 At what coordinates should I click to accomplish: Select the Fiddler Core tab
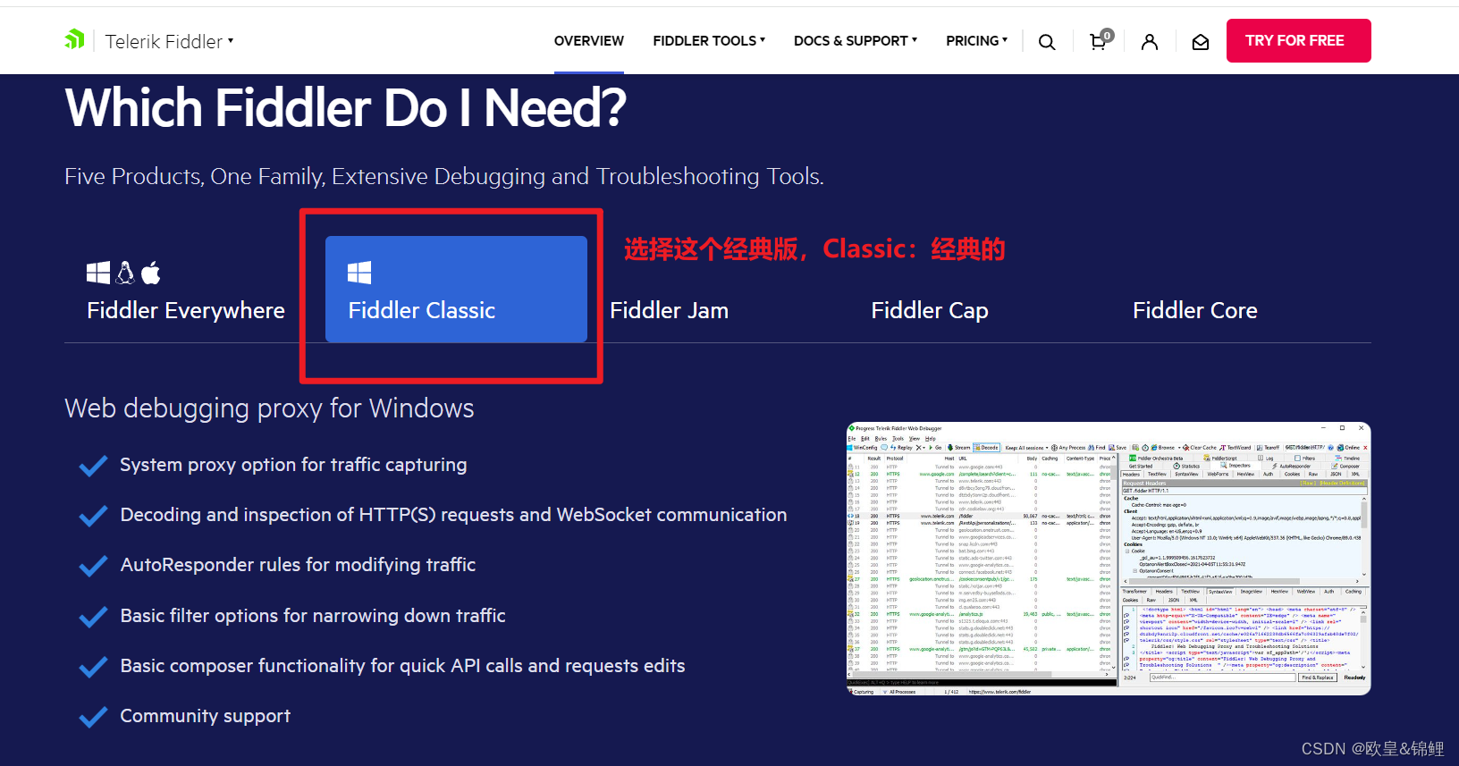(1241, 290)
